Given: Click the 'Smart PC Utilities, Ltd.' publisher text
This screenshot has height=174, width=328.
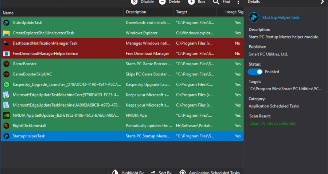Looking at the screenshot, I should tap(268, 54).
